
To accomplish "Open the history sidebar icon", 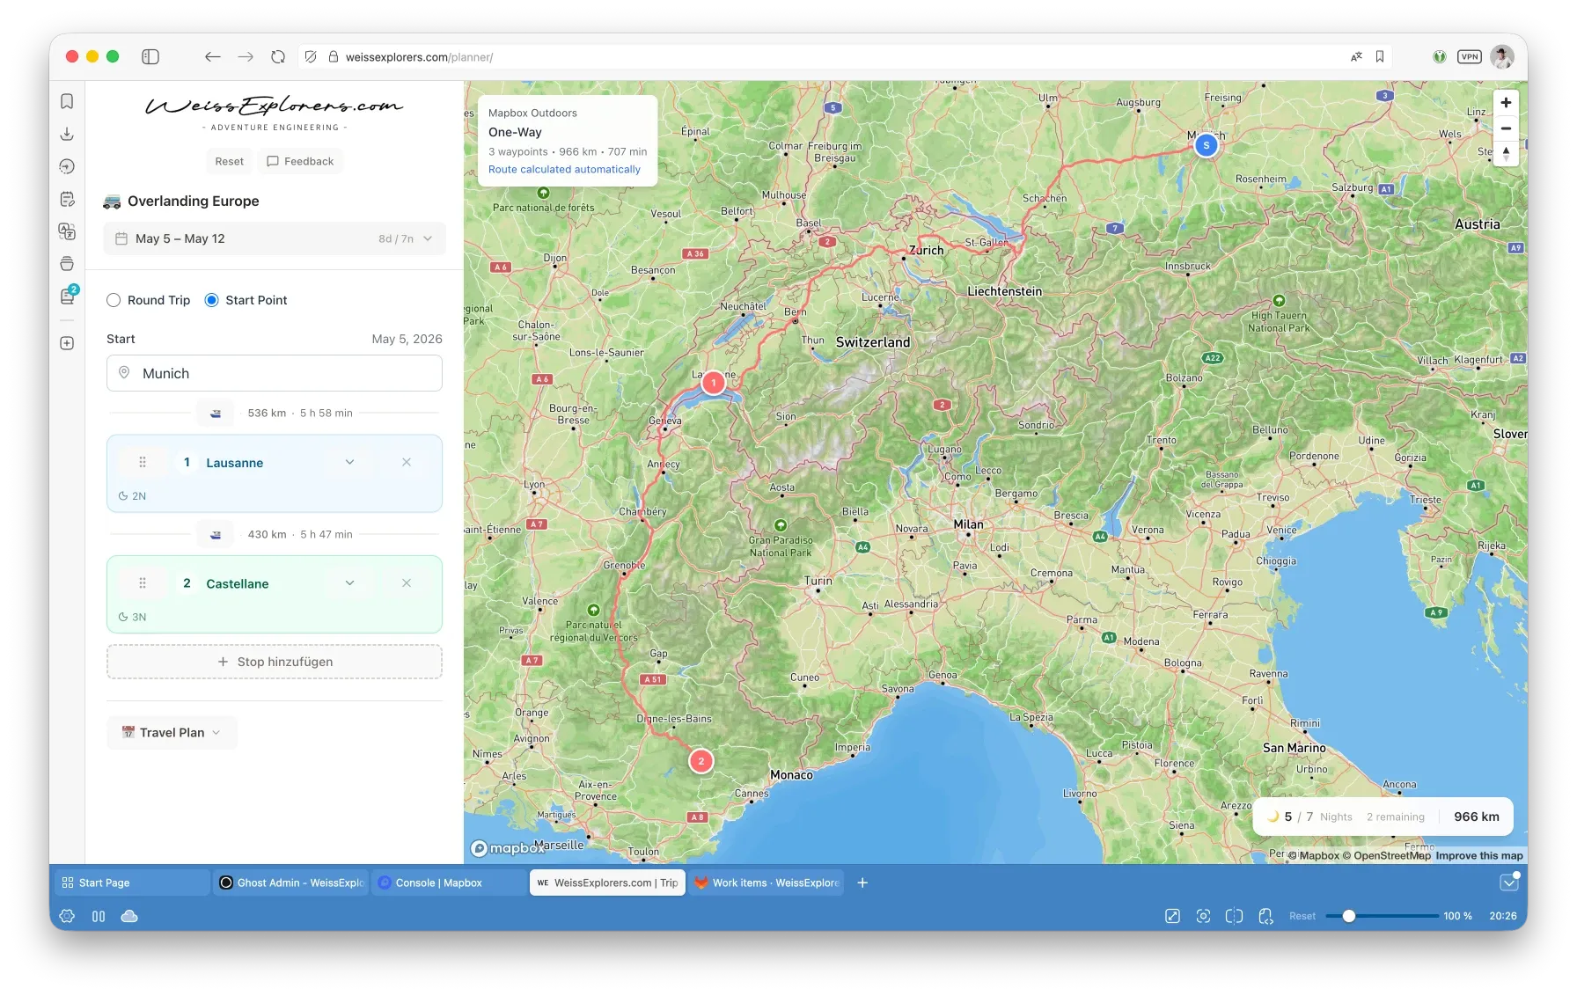I will click(67, 166).
